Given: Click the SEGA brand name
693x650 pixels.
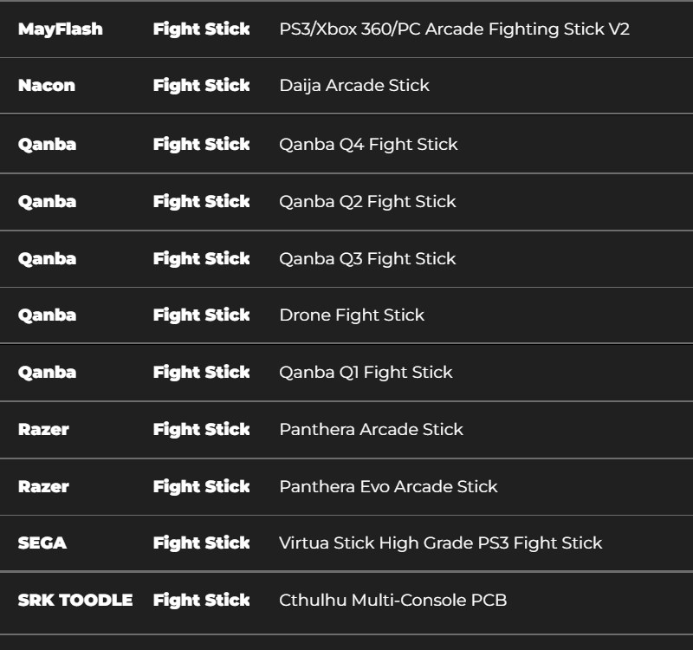Looking at the screenshot, I should [x=42, y=543].
